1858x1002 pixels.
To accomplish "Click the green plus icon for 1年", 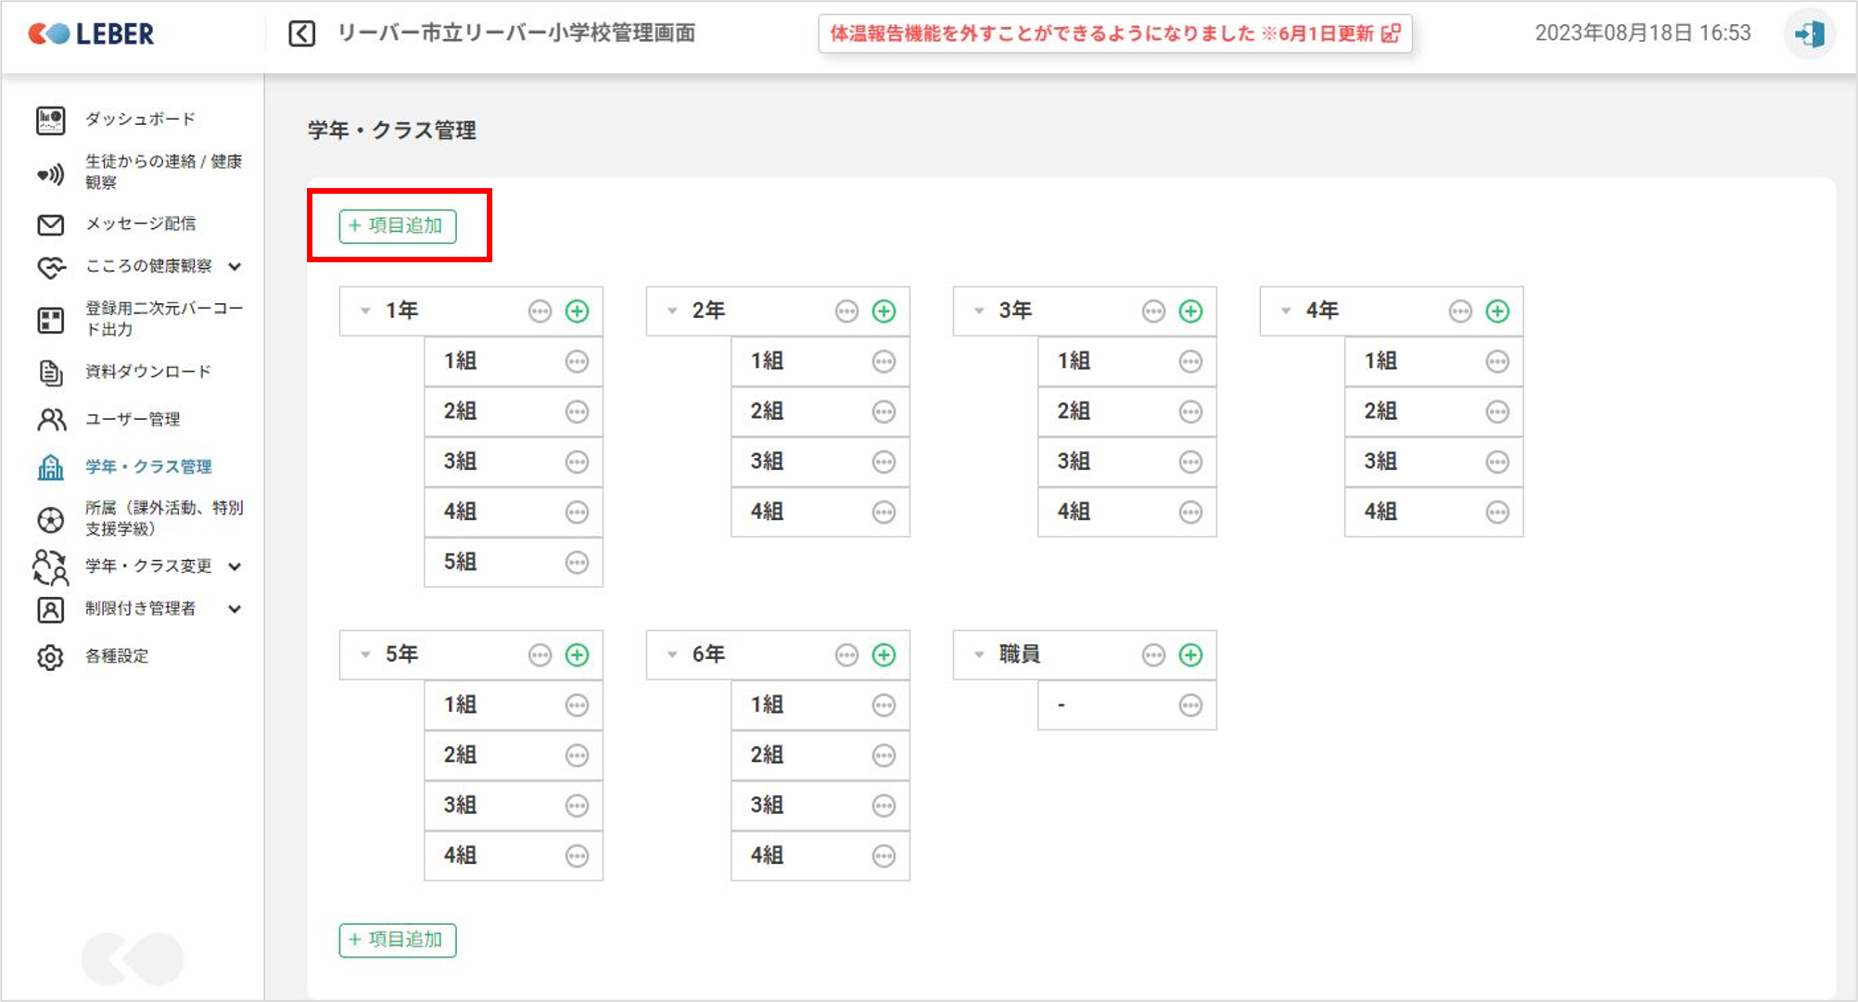I will tap(577, 311).
